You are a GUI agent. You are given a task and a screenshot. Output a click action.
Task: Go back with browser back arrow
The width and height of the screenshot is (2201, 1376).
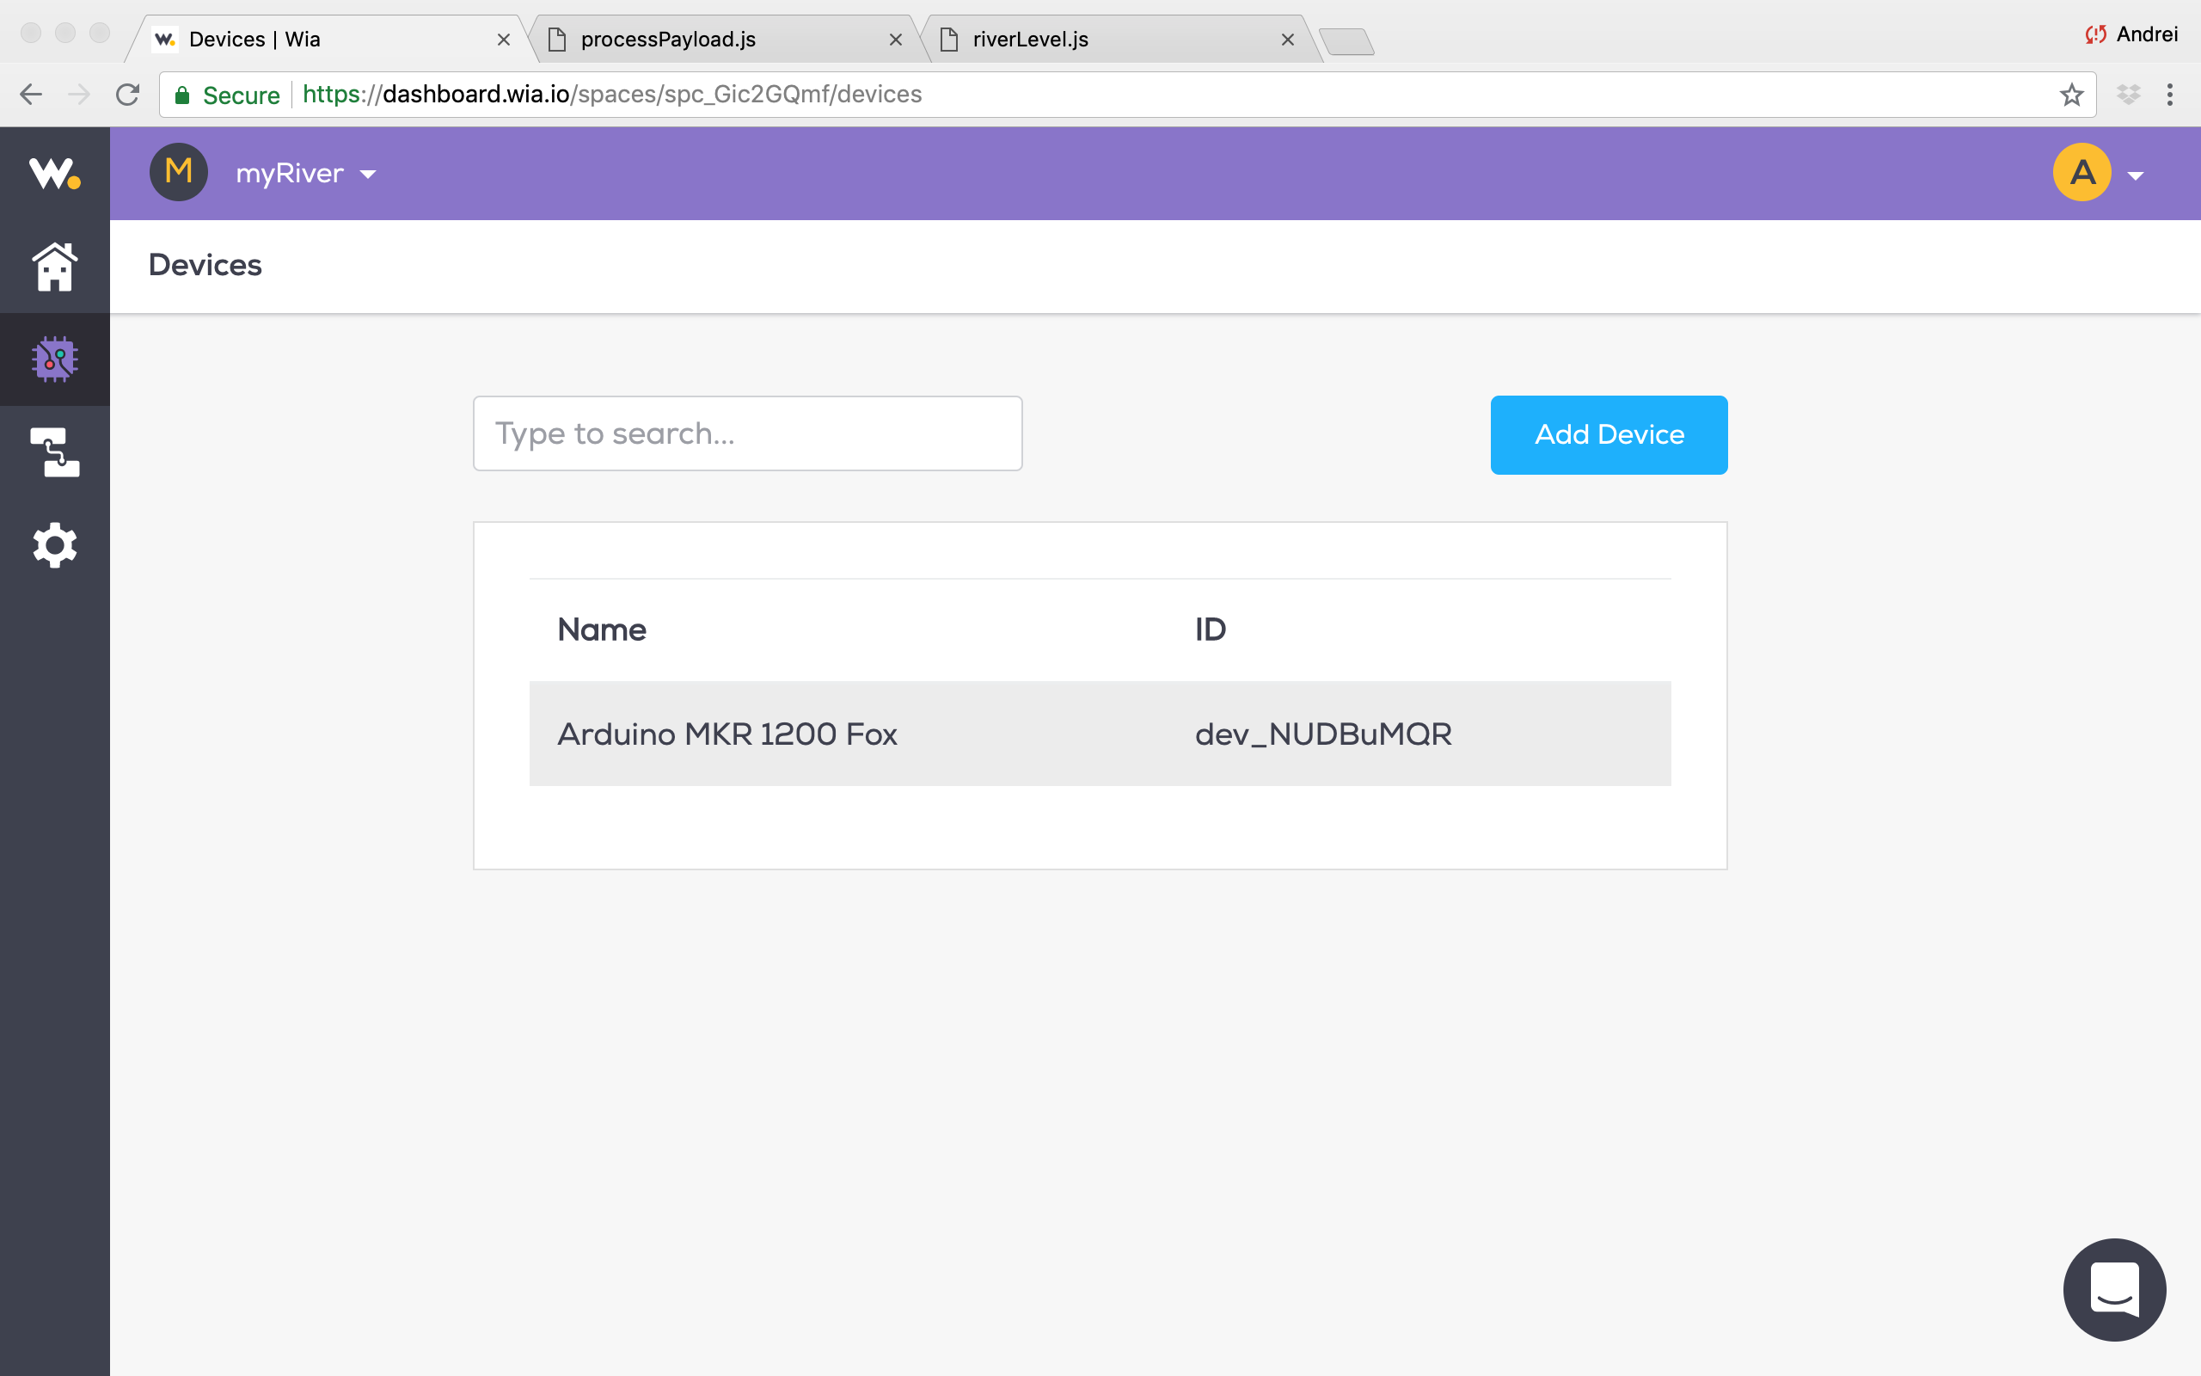tap(31, 95)
